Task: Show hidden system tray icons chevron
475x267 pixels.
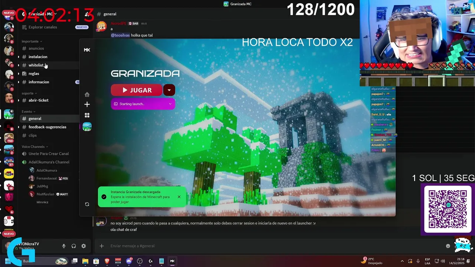Action: [x=402, y=261]
